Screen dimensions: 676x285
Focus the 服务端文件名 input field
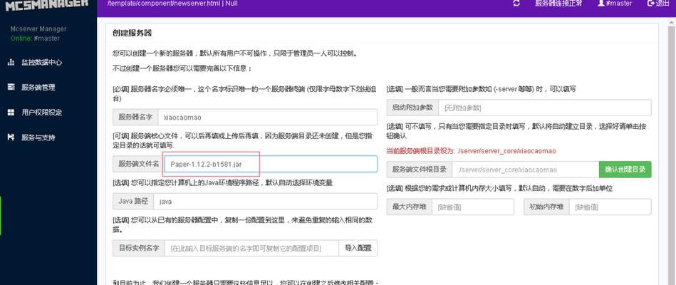coord(271,164)
